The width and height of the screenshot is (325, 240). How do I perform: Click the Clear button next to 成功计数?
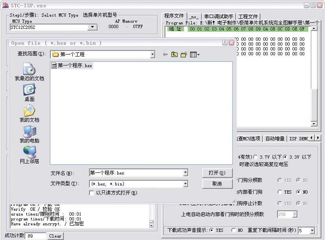55,236
